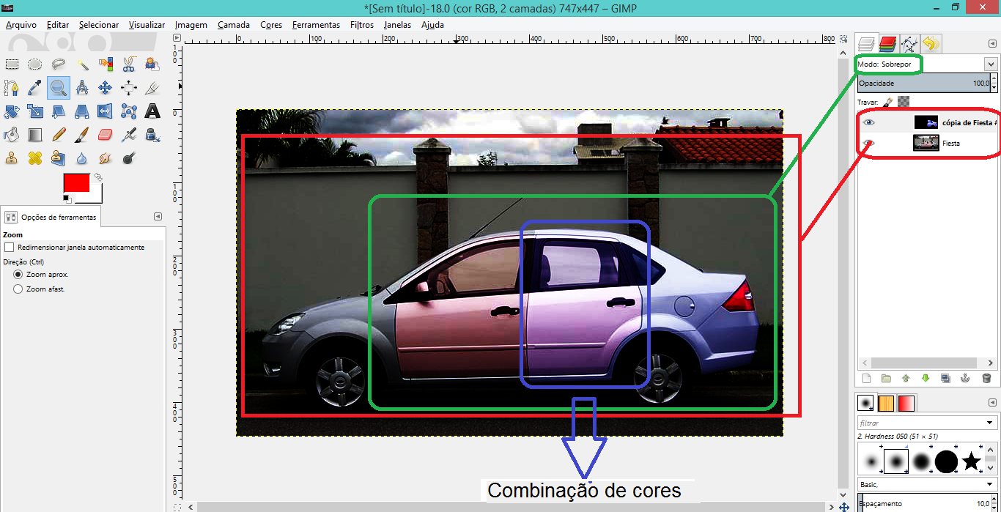Expand the brush filtrar dropdown
1001x512 pixels.
991,423
